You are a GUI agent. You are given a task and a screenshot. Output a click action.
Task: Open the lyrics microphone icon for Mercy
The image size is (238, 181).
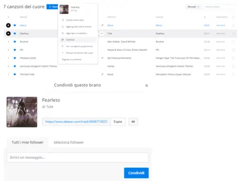(x=102, y=25)
